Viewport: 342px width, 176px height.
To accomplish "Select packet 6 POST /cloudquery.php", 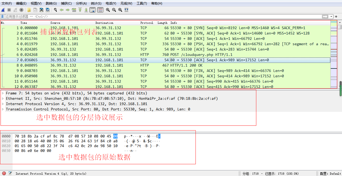I will (x=165, y=55).
